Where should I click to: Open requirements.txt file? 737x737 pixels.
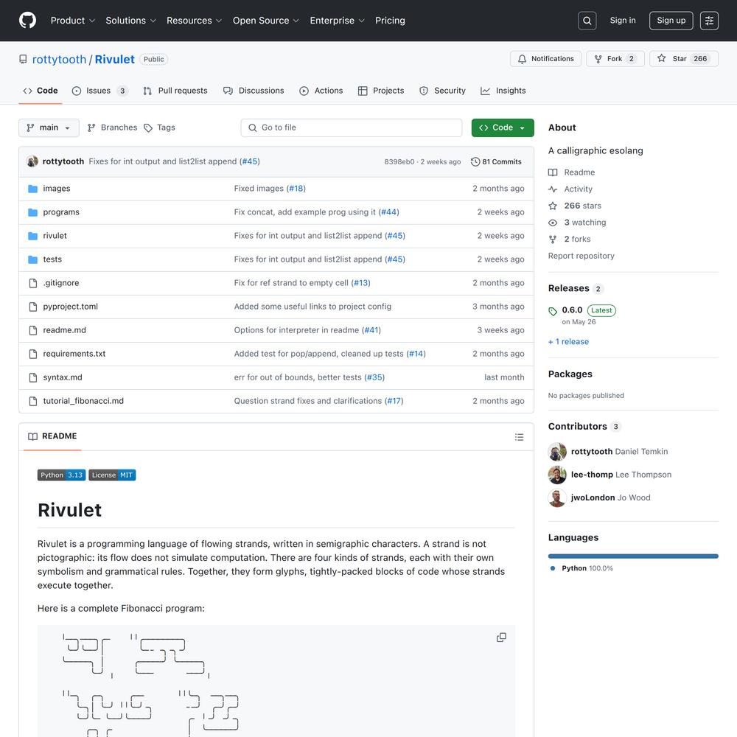74,354
